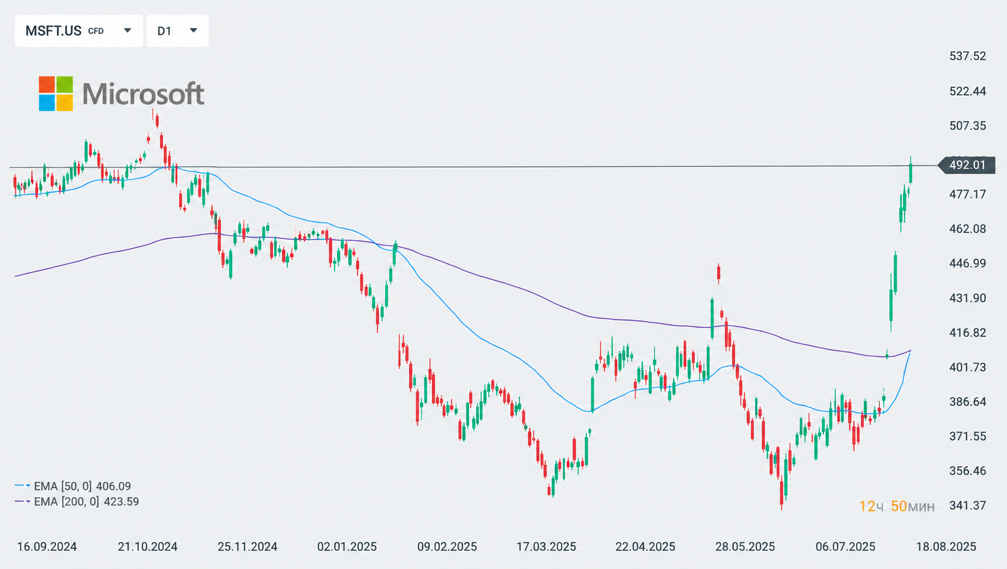The height and width of the screenshot is (569, 1007).
Task: Select the 492.01 current price tag
Action: [x=967, y=165]
